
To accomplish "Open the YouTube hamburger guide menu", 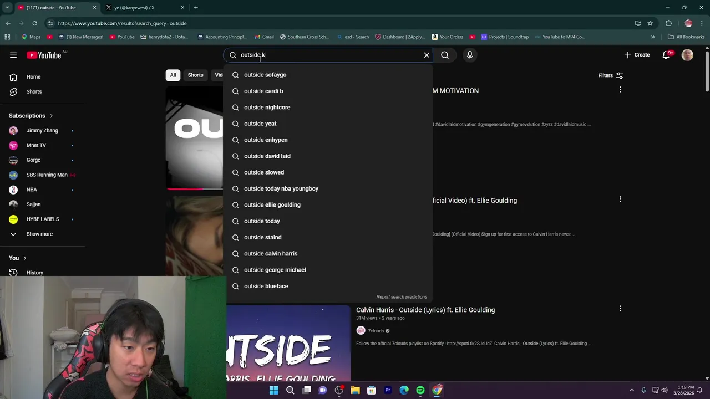I will (13, 55).
